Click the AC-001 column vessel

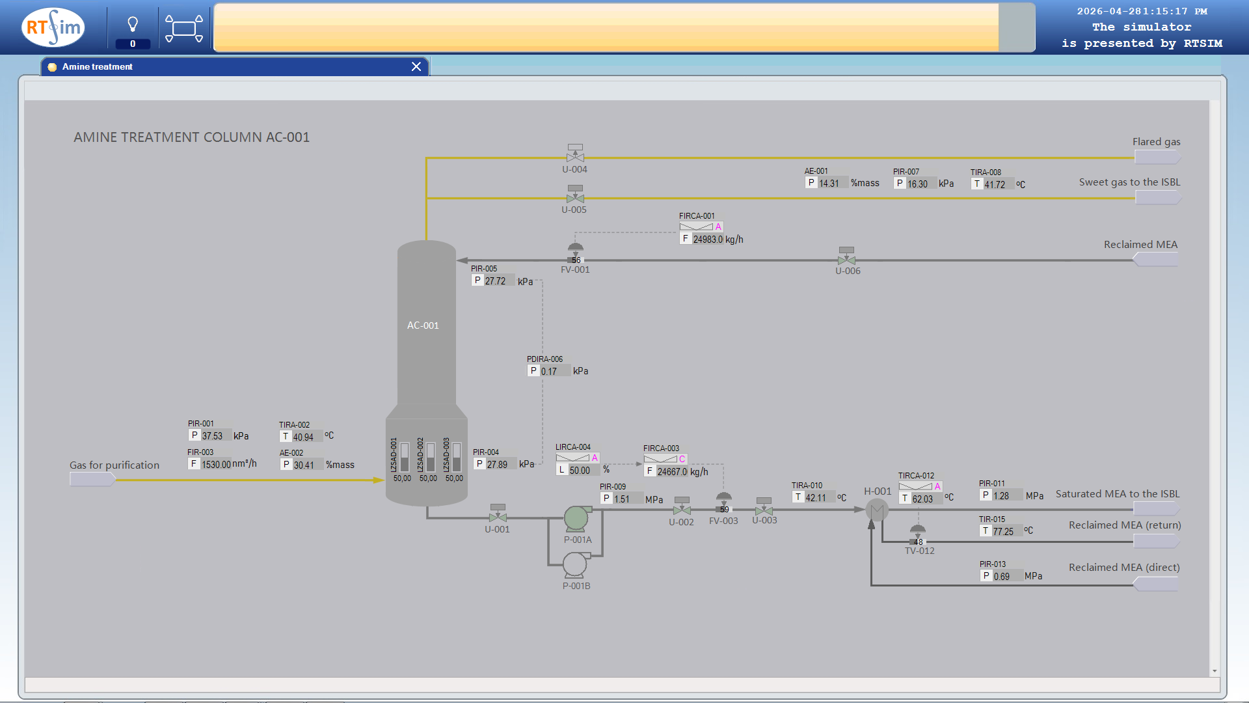[426, 372]
